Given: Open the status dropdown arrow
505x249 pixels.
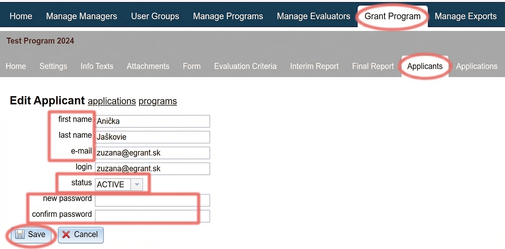Looking at the screenshot, I should coord(136,184).
